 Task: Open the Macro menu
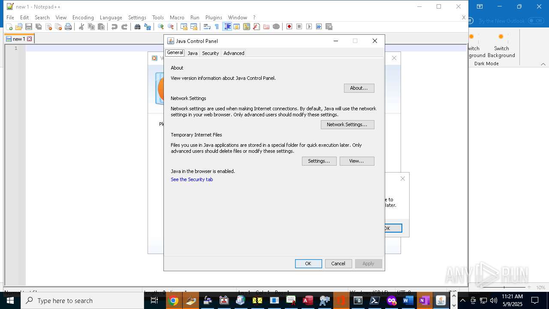pyautogui.click(x=177, y=18)
